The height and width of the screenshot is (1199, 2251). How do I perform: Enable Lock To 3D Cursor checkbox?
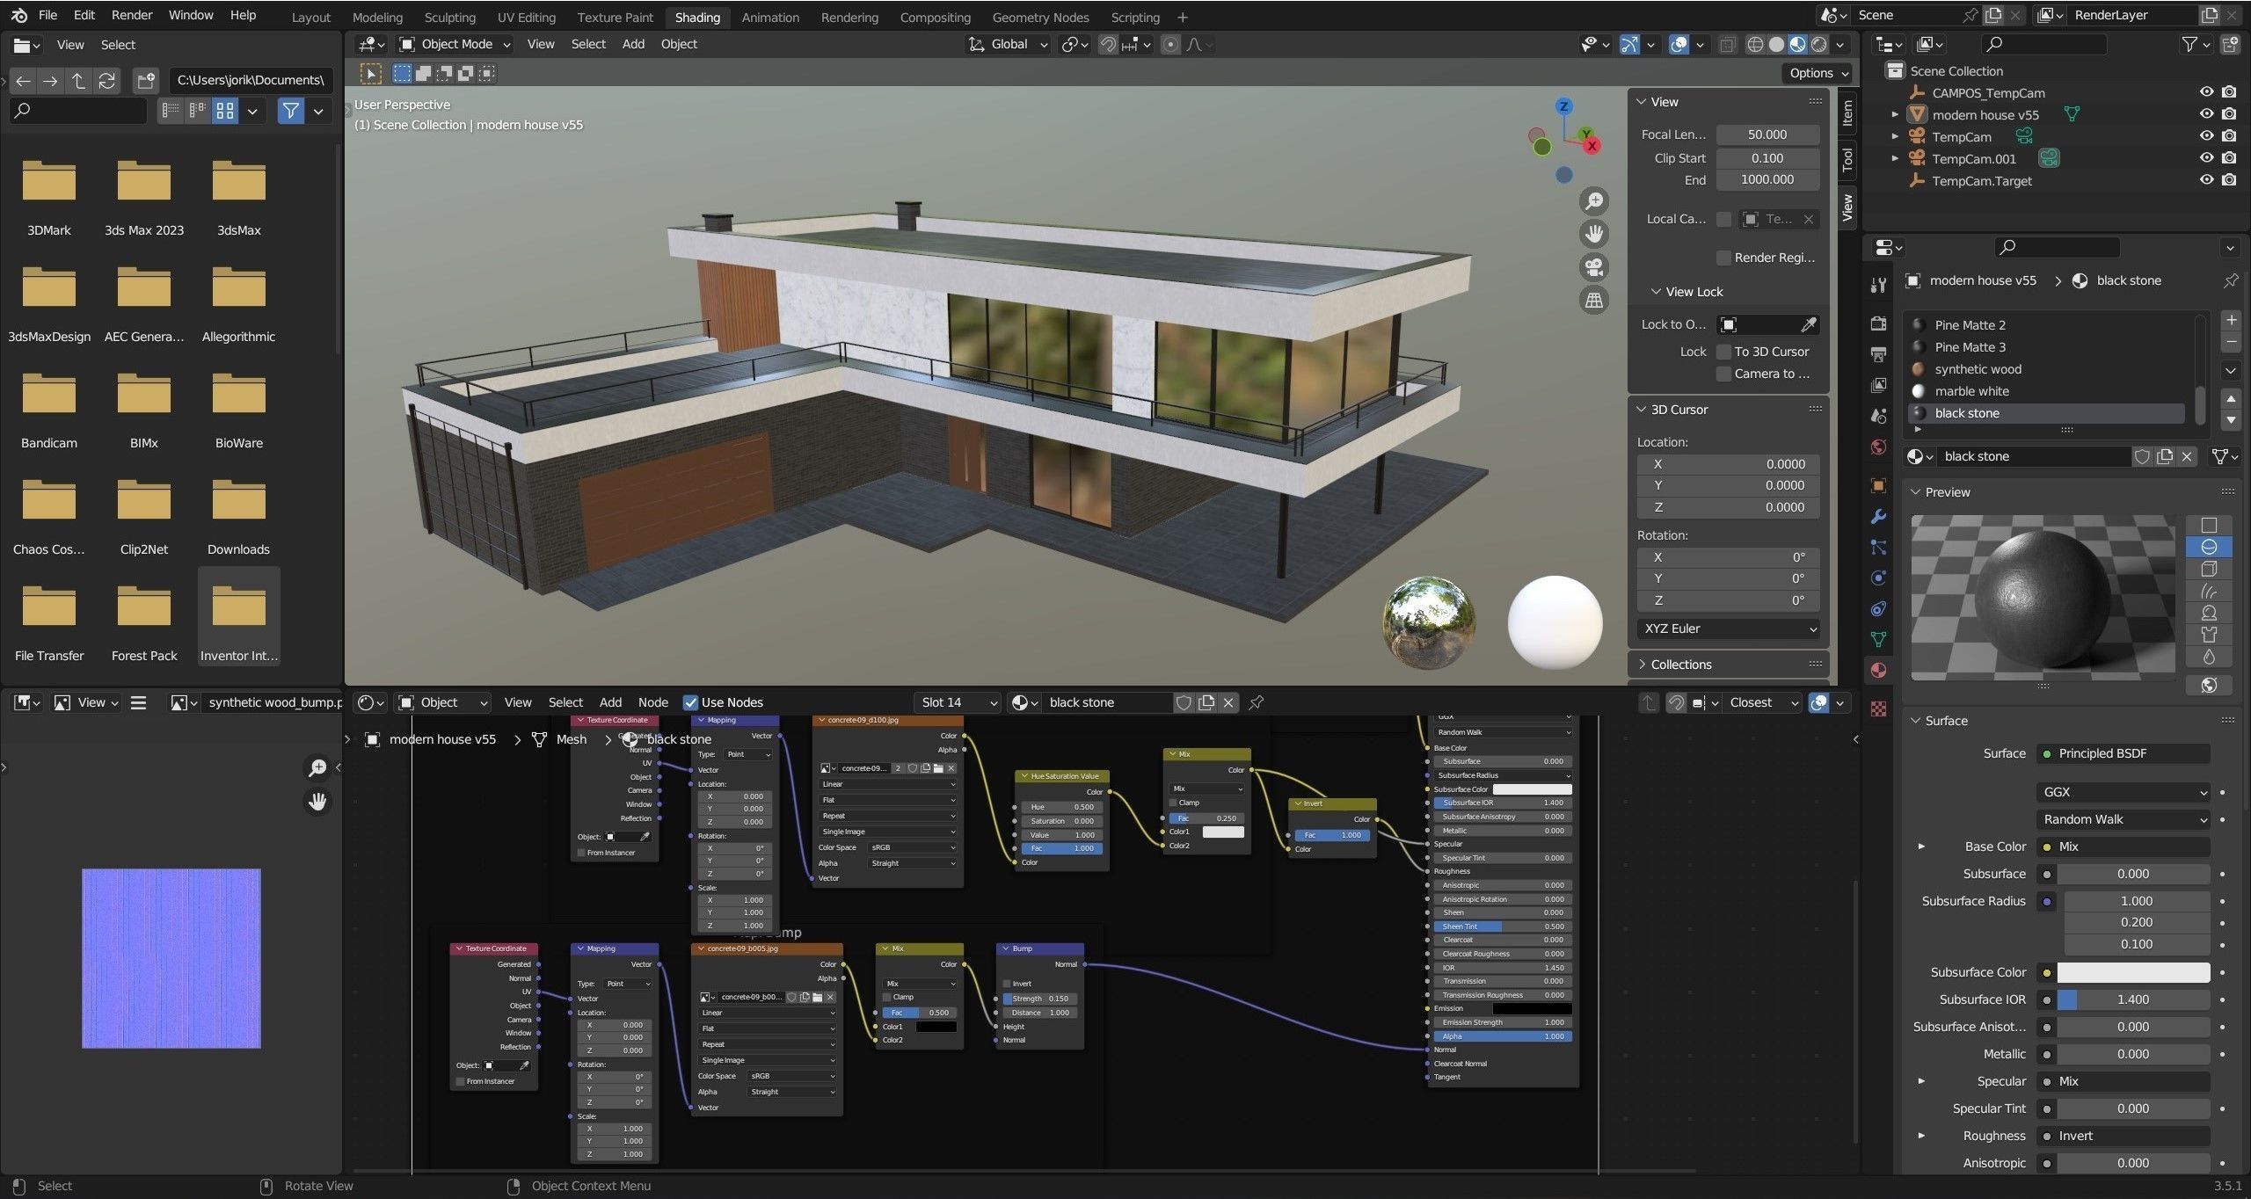pos(1723,352)
